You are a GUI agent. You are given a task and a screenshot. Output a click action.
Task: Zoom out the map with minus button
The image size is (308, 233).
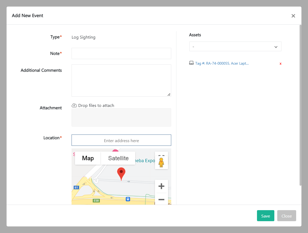click(161, 199)
